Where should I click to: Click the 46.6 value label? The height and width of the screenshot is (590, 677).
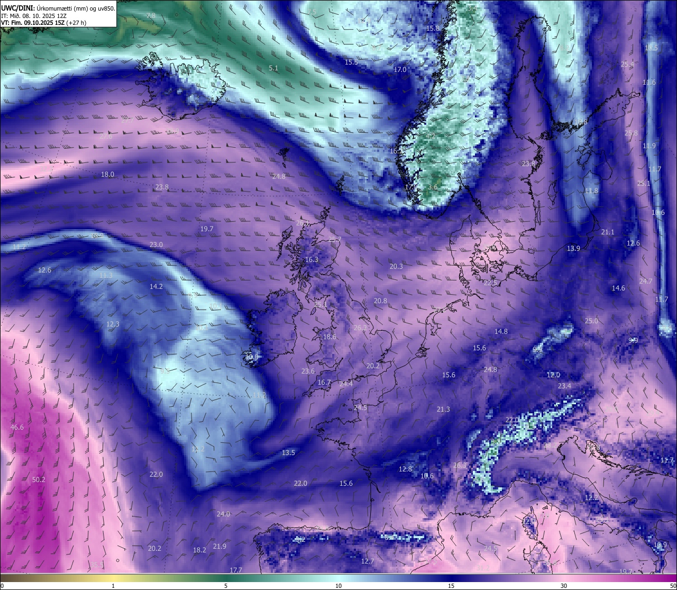(17, 427)
